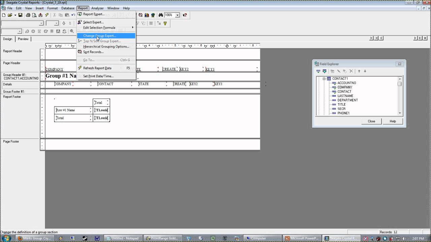Select LASTNAME field in Field Explorer
Viewport: 431px width, 242px height.
point(345,96)
